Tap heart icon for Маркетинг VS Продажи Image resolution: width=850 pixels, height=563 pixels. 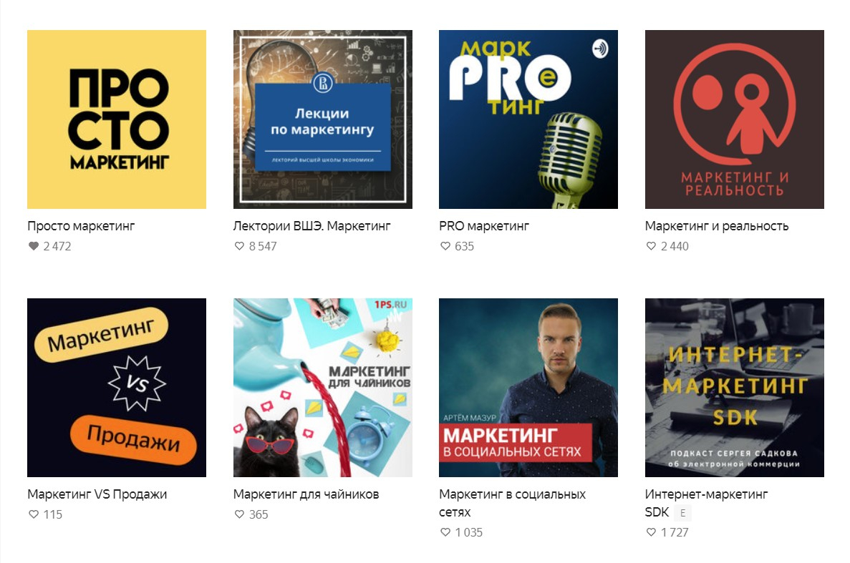pyautogui.click(x=34, y=514)
